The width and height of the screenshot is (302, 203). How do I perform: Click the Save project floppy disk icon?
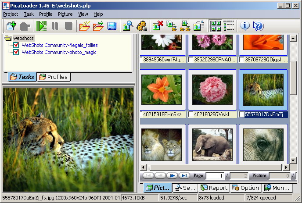(x=112, y=26)
